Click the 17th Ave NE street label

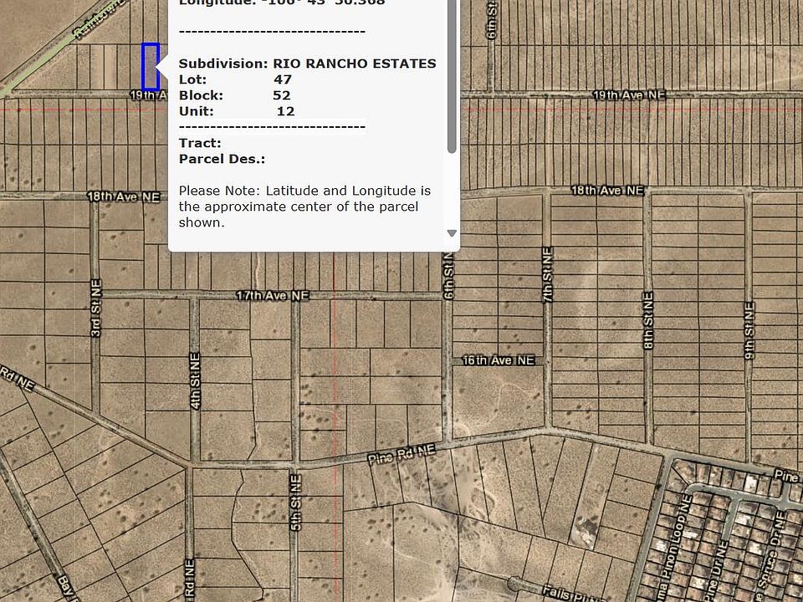pyautogui.click(x=273, y=296)
